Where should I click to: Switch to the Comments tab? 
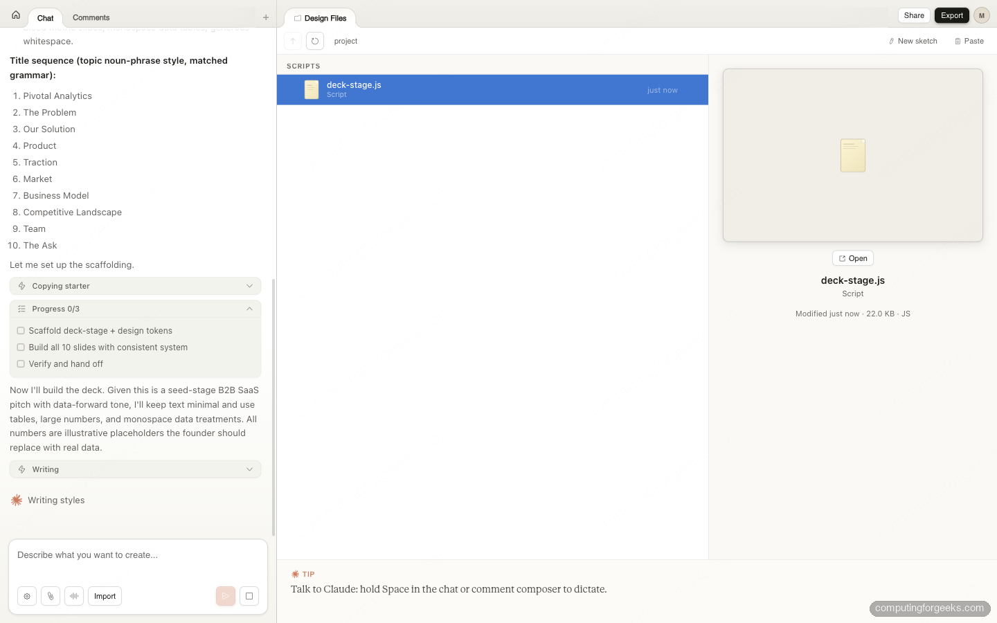click(91, 17)
